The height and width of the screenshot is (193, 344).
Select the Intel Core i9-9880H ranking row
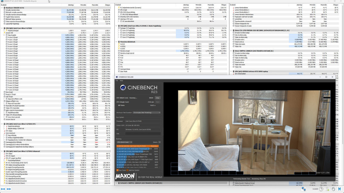click(137, 157)
